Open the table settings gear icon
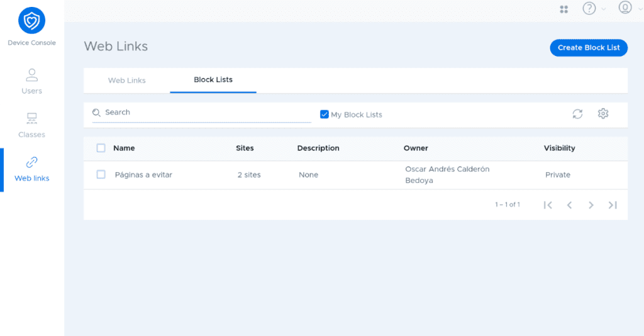Image resolution: width=644 pixels, height=336 pixels. 603,114
